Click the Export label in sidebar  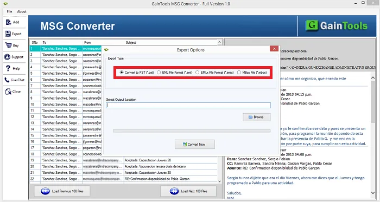[17, 34]
